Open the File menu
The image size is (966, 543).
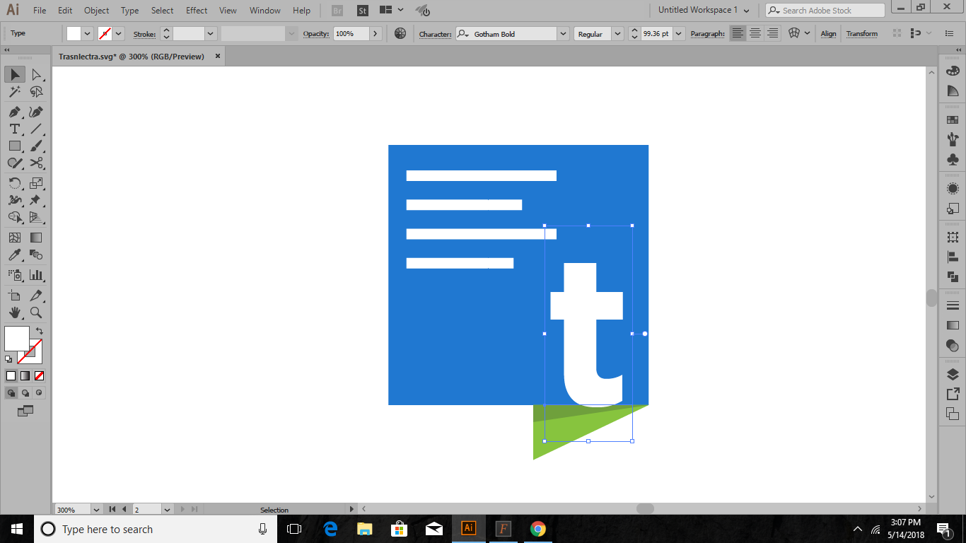click(x=40, y=11)
